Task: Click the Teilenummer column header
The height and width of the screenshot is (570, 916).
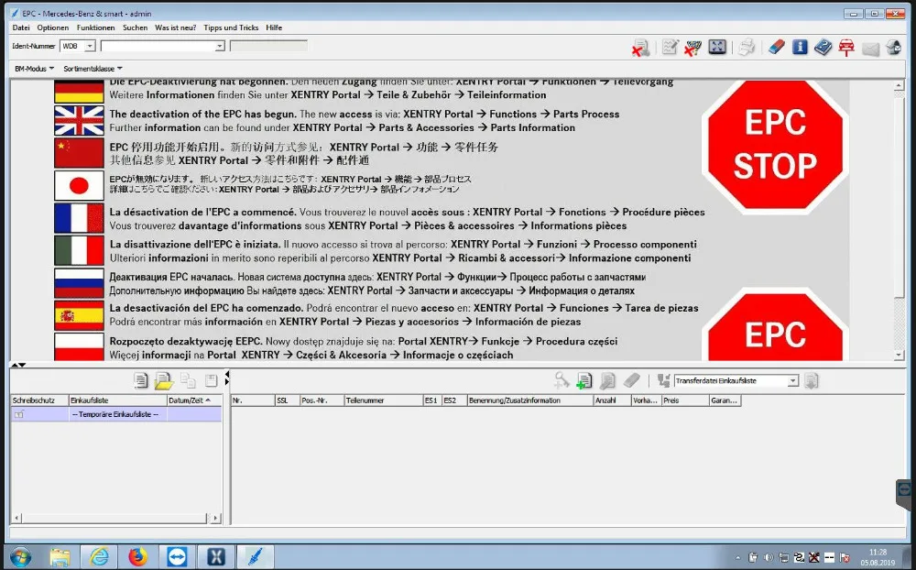Action: point(383,400)
